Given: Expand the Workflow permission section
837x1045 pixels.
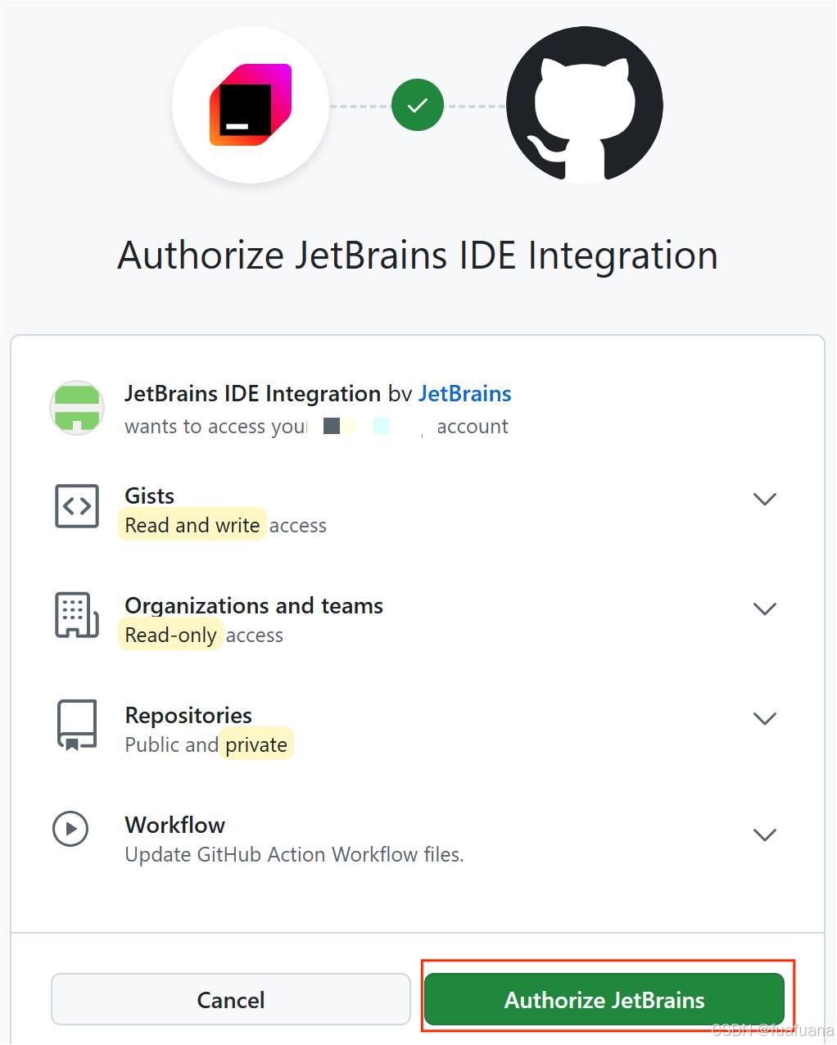Looking at the screenshot, I should tap(765, 835).
